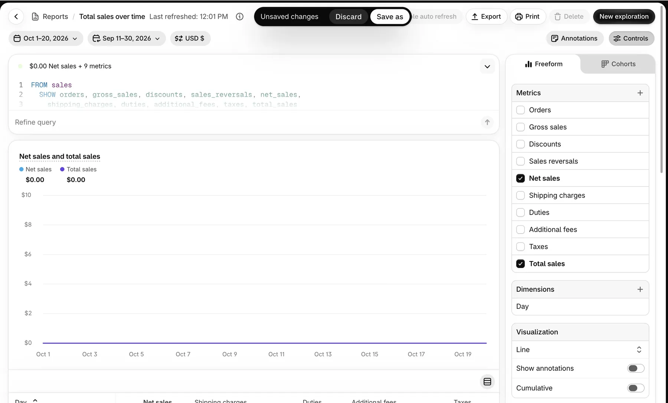The width and height of the screenshot is (668, 403).
Task: Turn on the Cumulative toggle
Action: (636, 388)
